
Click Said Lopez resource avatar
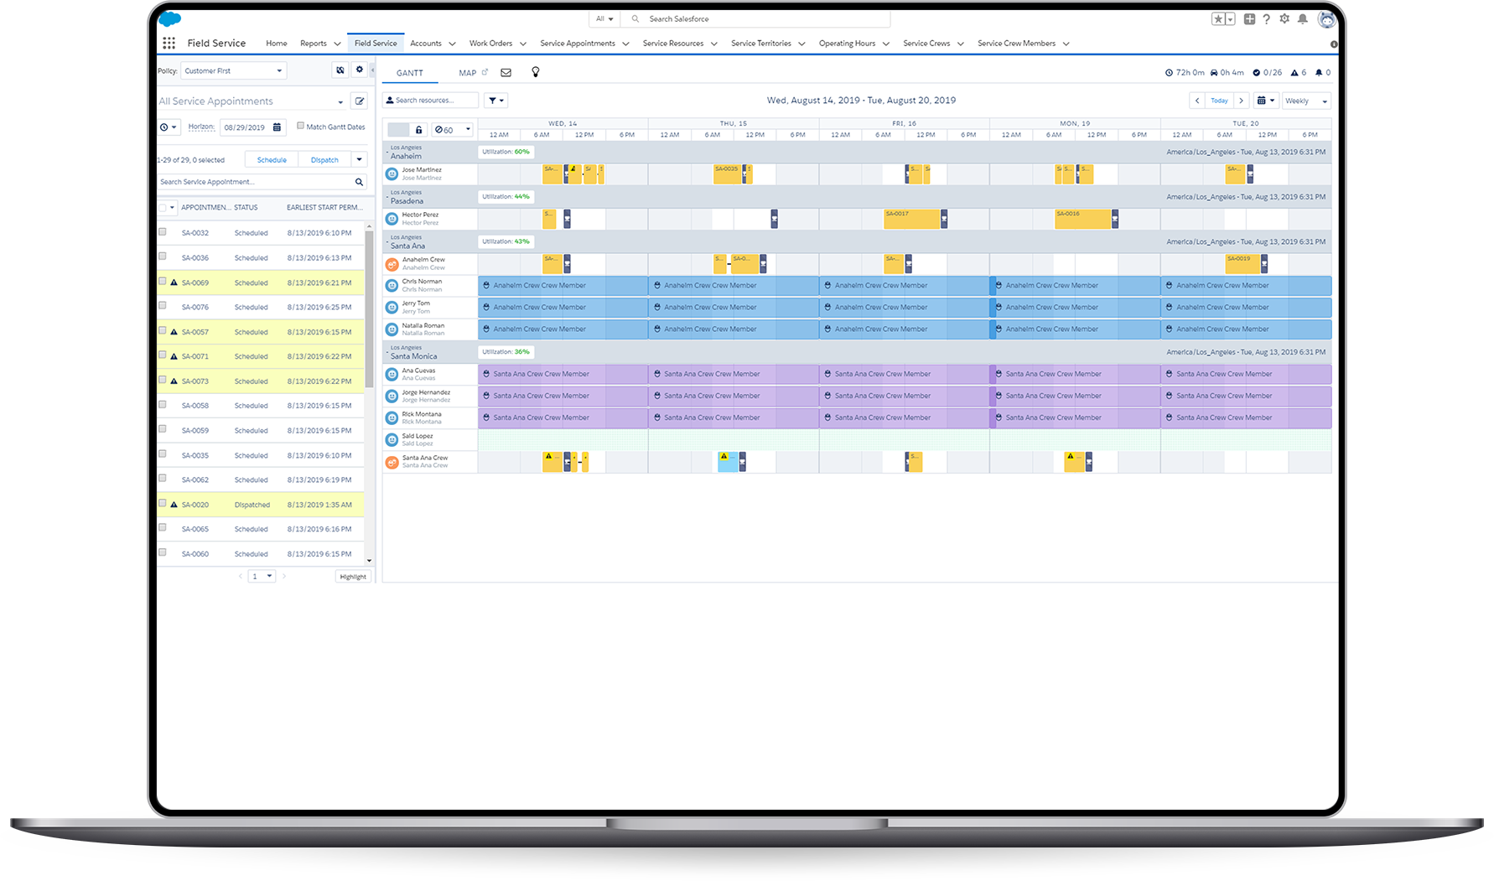point(392,440)
